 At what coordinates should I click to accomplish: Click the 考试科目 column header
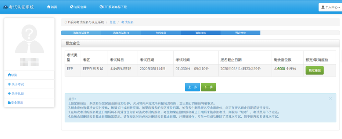(123, 57)
